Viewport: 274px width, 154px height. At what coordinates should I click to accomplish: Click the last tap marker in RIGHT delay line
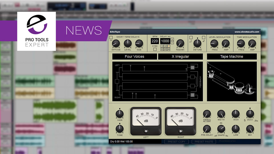coord(155,96)
